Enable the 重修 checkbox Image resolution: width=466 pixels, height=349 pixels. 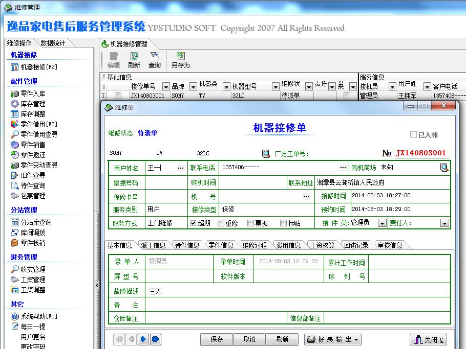[221, 223]
